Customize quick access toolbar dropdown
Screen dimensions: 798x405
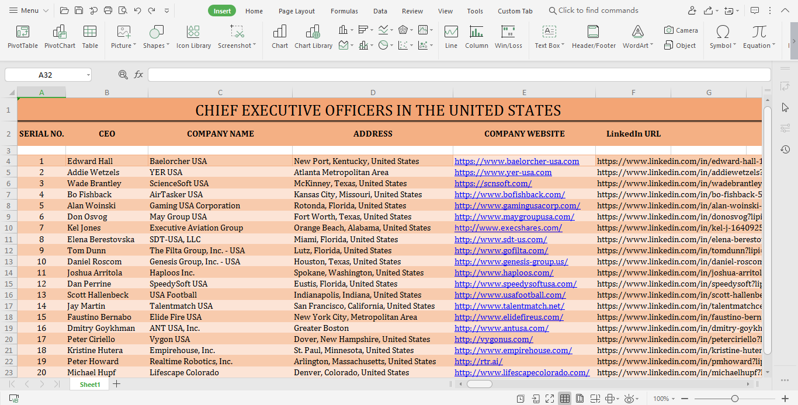point(167,11)
